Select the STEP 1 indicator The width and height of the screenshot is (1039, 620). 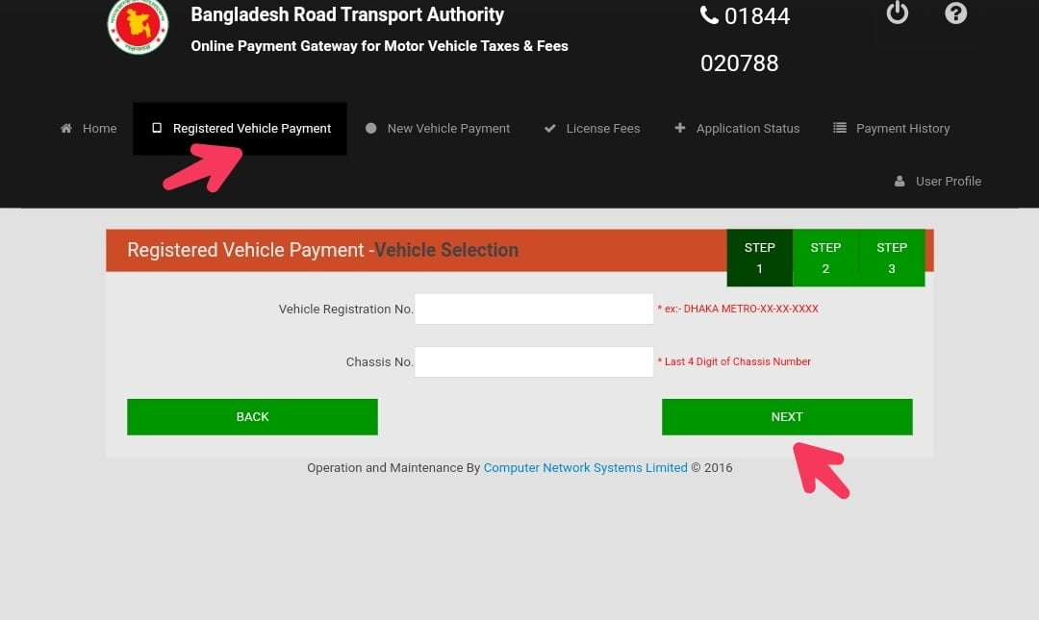(759, 258)
